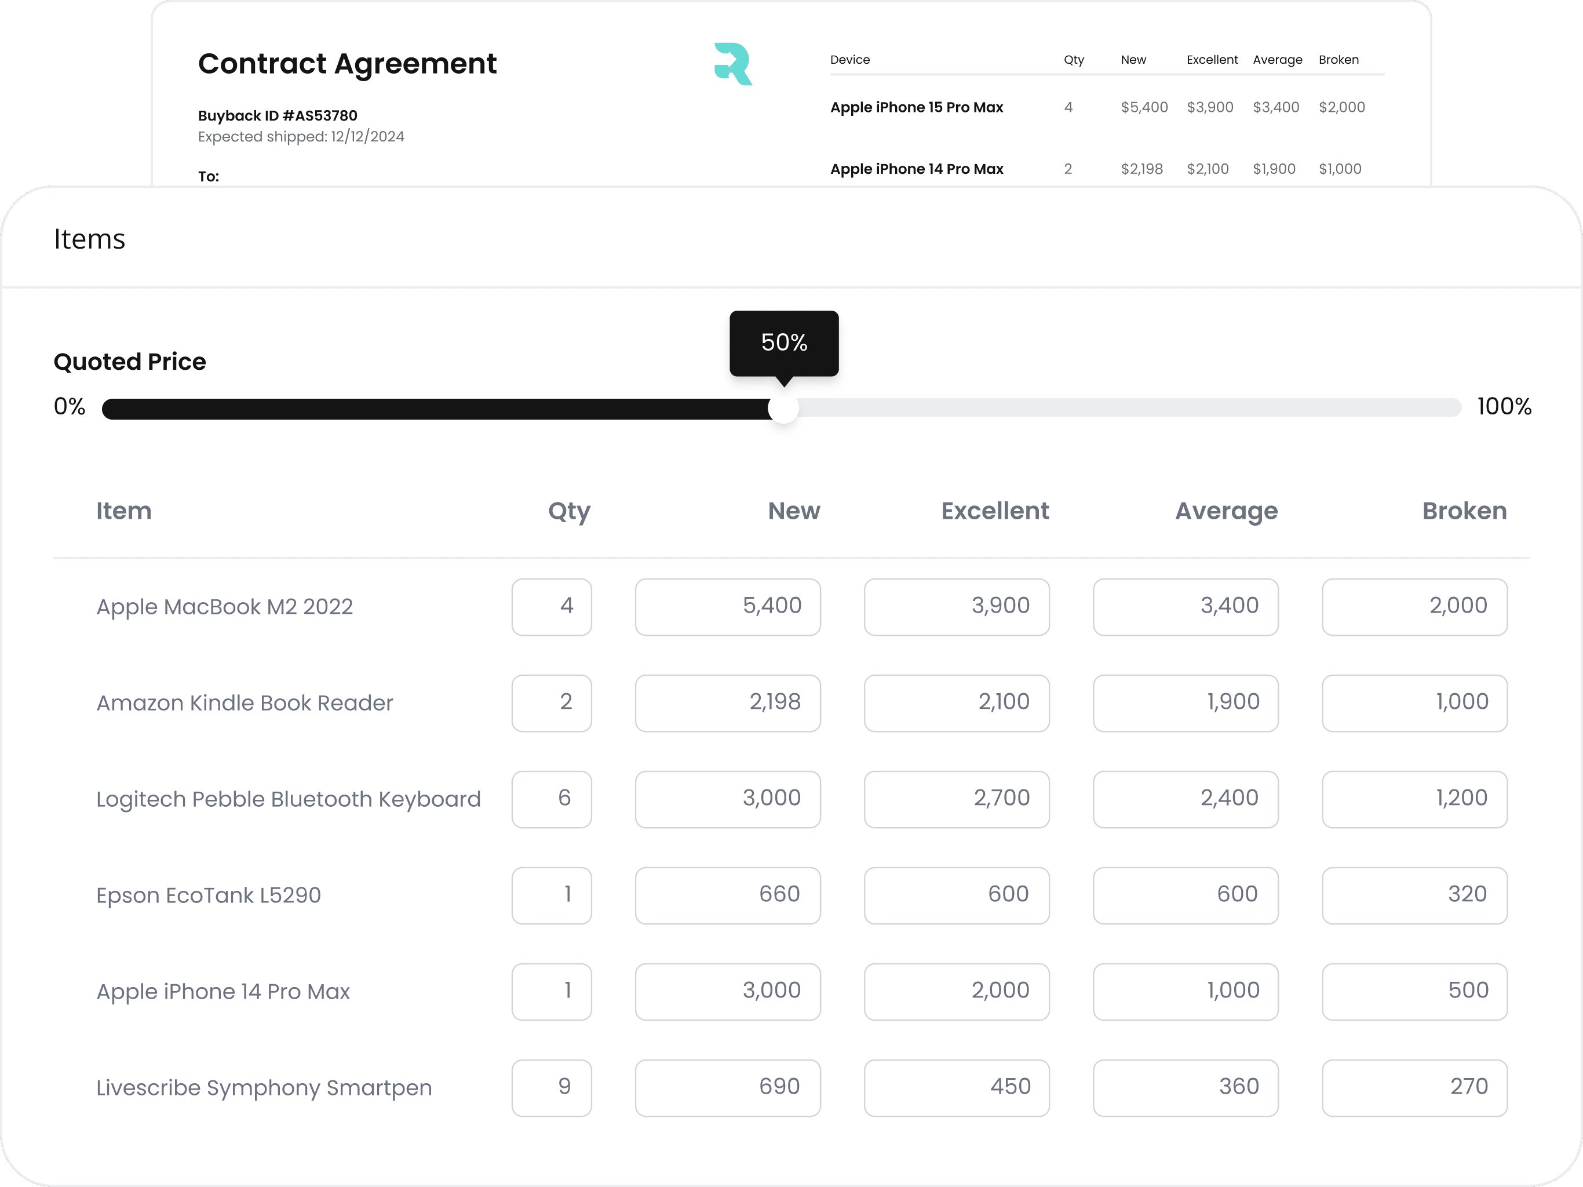Click the '0%' slider minimum label

click(x=70, y=407)
